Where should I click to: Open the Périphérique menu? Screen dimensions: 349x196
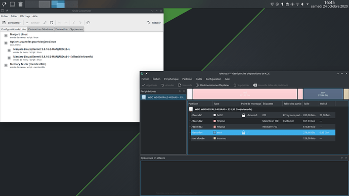[171, 79]
